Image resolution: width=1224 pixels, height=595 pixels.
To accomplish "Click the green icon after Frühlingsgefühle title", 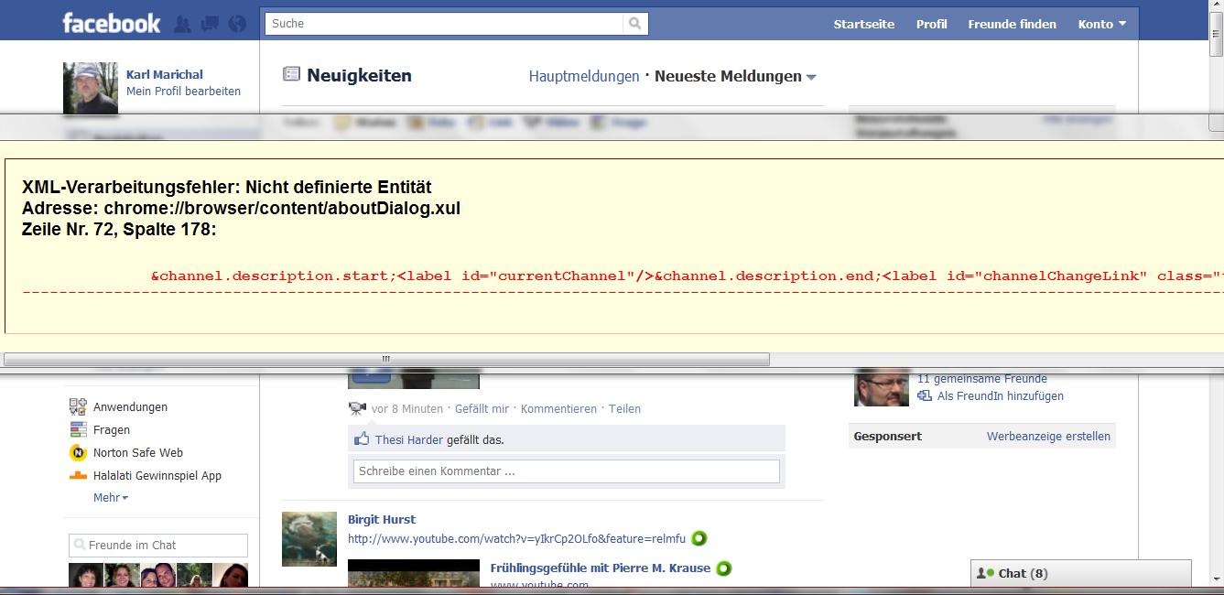I will click(x=724, y=568).
